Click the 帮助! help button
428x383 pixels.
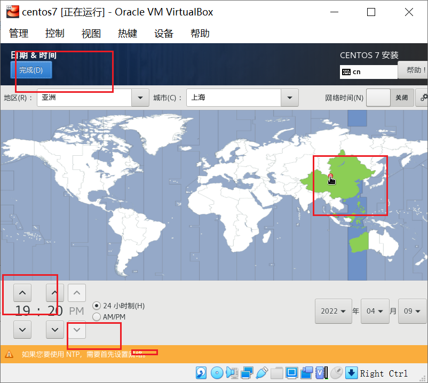point(413,70)
